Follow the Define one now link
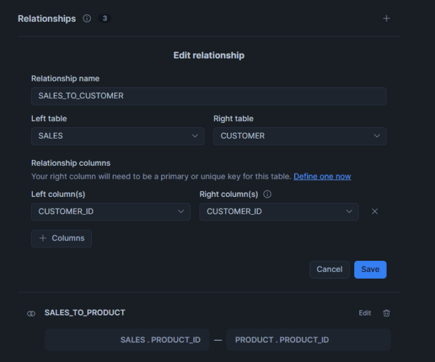 [322, 176]
